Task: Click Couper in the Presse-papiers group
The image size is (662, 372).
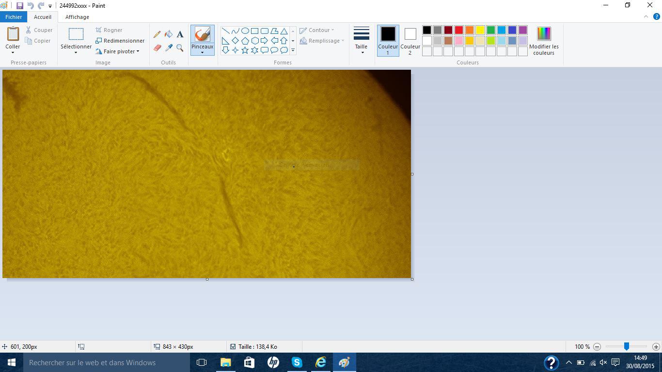Action: coord(39,30)
